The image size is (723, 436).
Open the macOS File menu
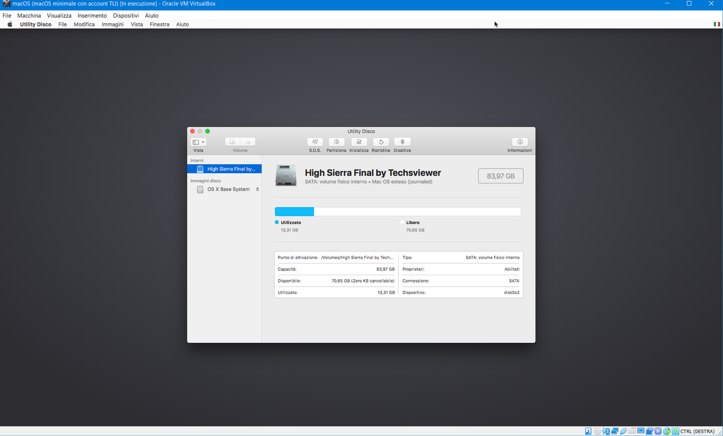coord(63,24)
